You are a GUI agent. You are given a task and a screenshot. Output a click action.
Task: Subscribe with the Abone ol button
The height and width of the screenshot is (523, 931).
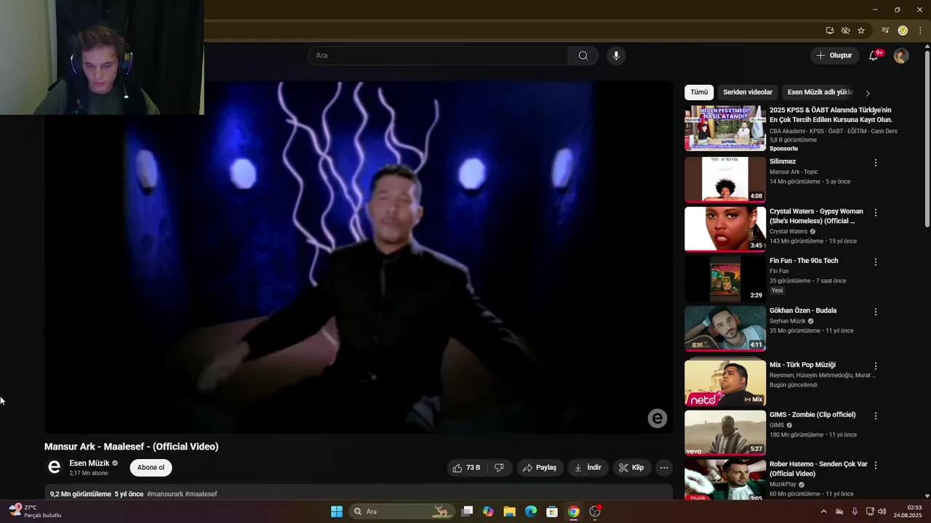(151, 468)
